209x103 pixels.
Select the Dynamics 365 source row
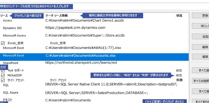tap(94, 28)
